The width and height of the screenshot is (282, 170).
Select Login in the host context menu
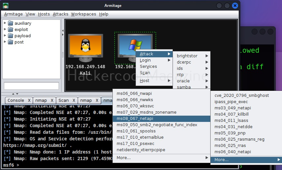(154, 60)
